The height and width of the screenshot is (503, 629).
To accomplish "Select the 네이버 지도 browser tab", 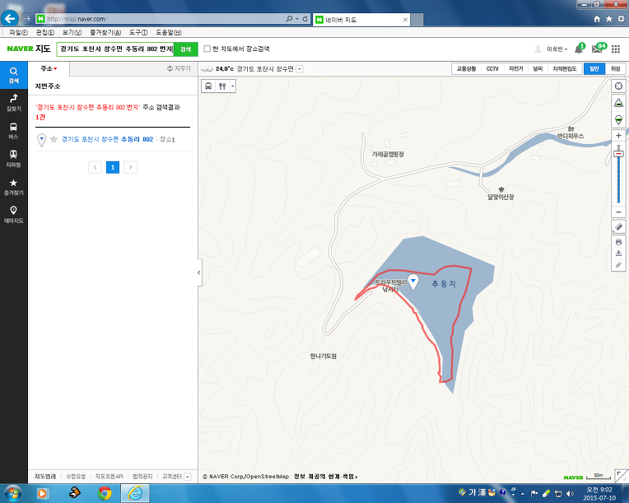I will pos(361,20).
